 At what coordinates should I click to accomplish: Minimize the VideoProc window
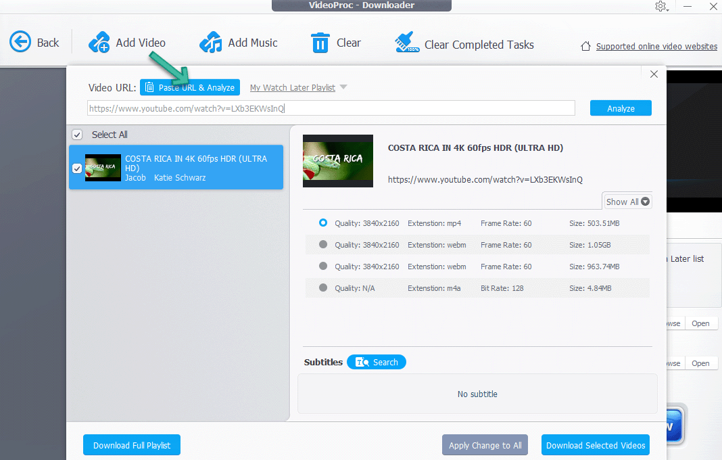pos(688,7)
